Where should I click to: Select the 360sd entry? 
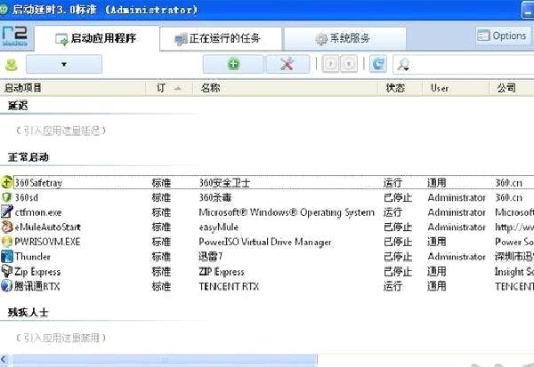27,197
